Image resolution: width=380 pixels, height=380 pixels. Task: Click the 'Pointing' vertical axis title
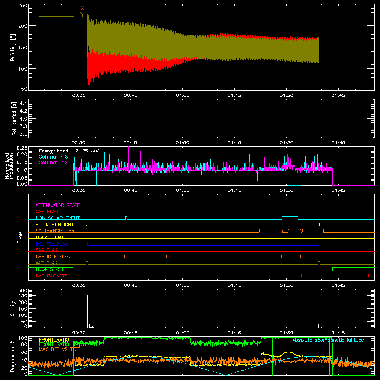(x=13, y=47)
